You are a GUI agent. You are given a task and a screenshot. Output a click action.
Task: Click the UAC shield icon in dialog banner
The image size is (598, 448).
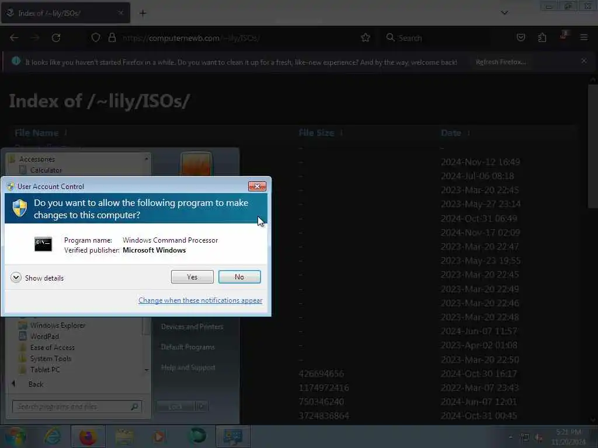(20, 208)
